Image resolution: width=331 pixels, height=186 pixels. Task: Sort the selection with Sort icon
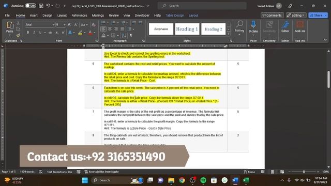coord(124,35)
